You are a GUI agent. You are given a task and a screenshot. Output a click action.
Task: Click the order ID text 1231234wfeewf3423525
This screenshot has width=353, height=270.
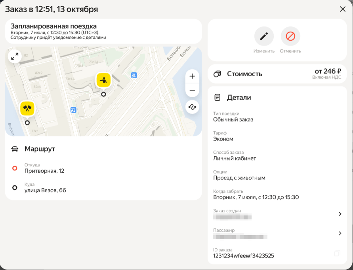pos(244,256)
